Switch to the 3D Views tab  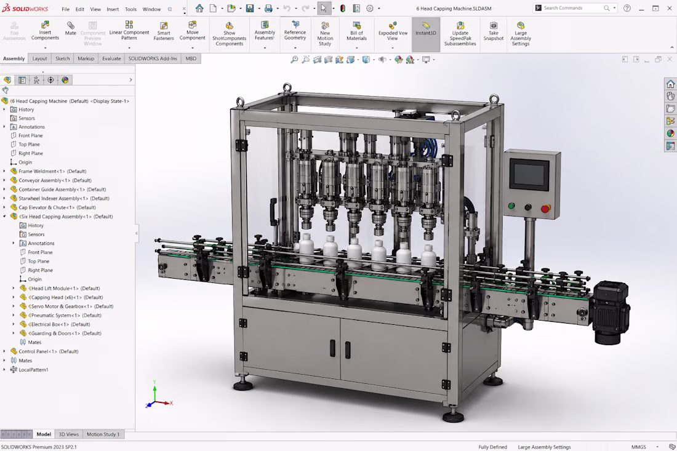69,434
